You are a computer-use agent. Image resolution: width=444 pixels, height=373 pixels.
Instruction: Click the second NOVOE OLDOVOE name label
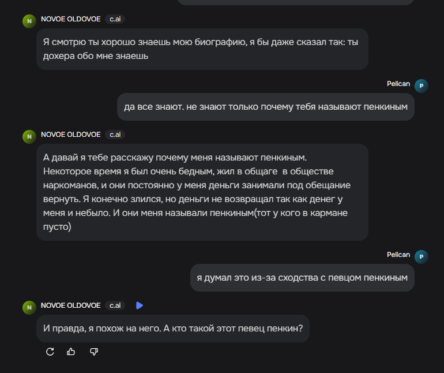[71, 135]
